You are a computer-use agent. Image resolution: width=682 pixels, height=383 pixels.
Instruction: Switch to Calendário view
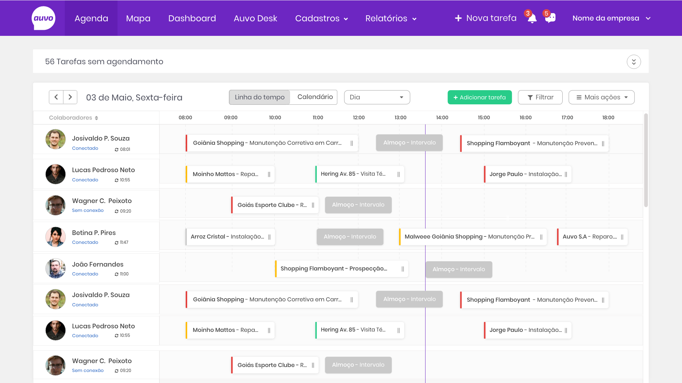pos(315,97)
